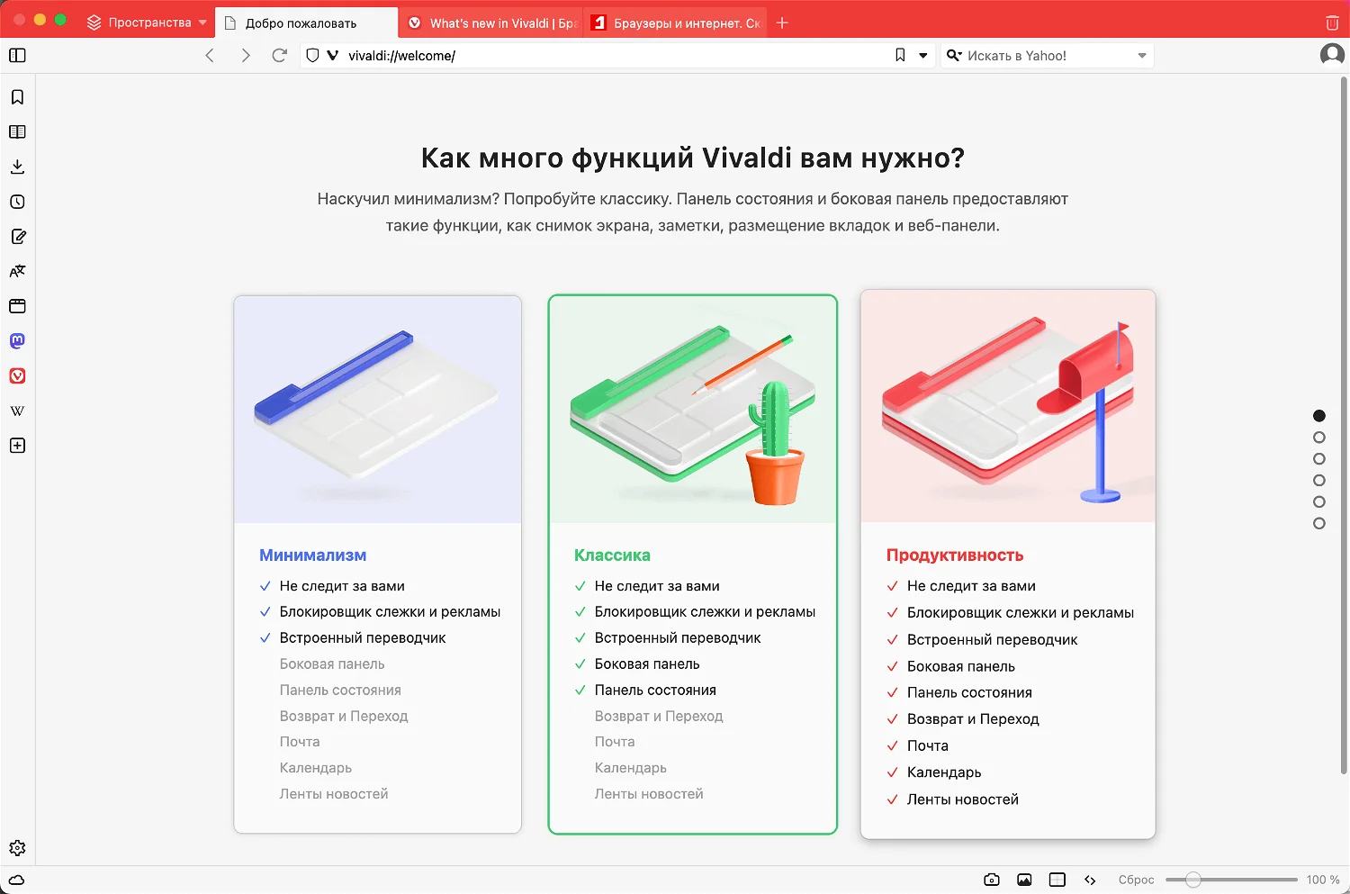Image resolution: width=1350 pixels, height=894 pixels.
Task: Open the Reading List panel
Action: point(17,132)
